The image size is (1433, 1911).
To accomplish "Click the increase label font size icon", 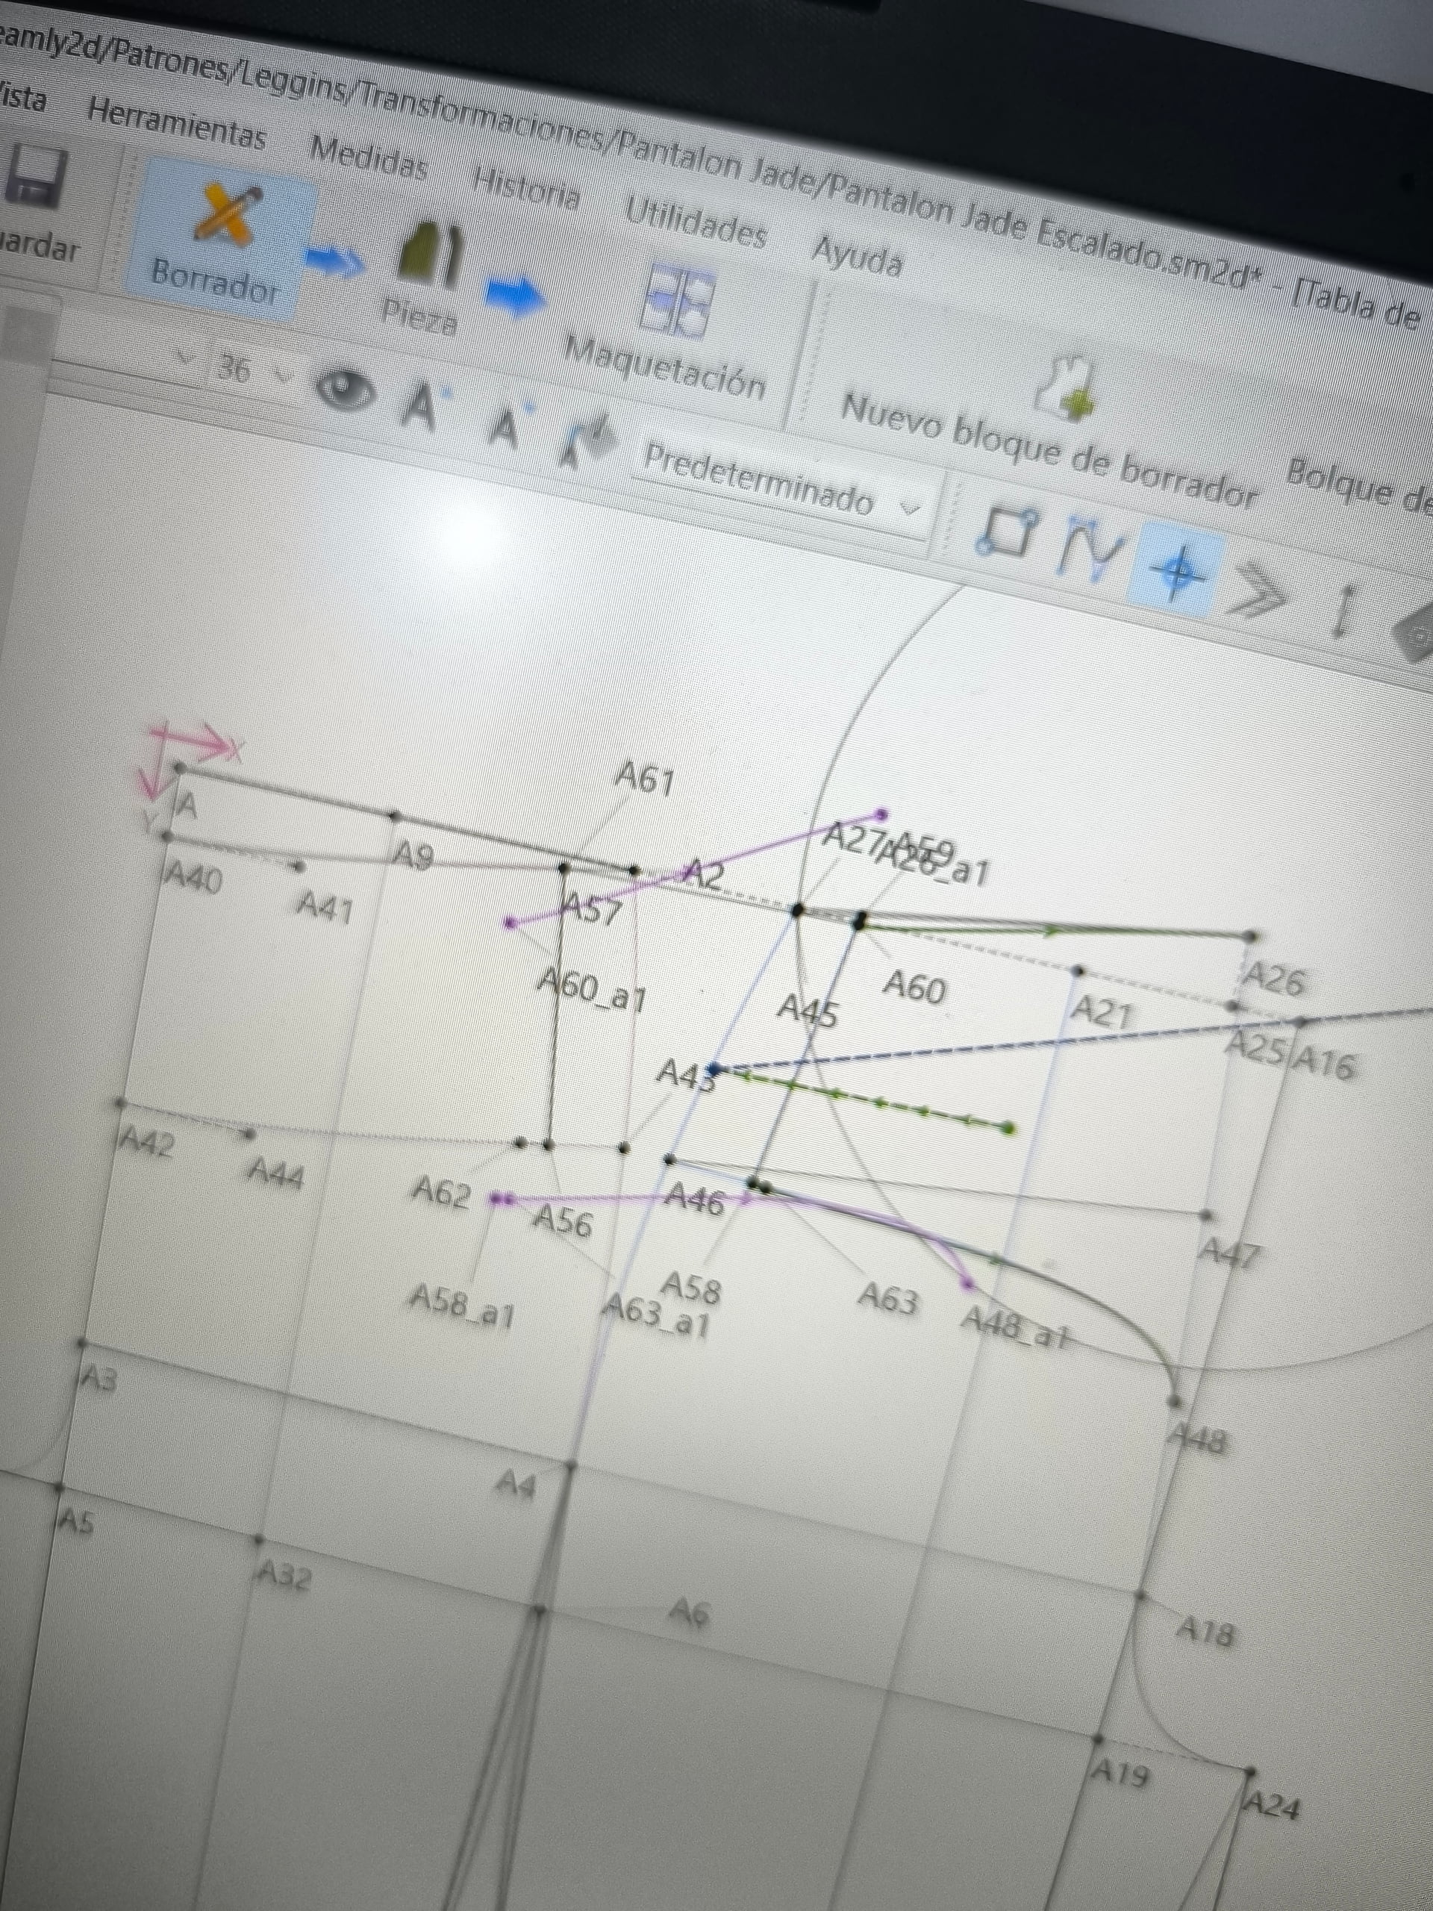I will click(424, 406).
